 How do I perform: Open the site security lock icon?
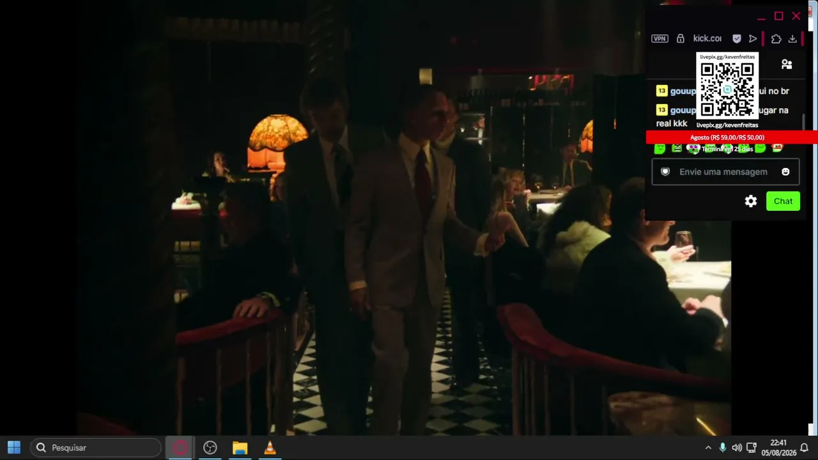pyautogui.click(x=681, y=38)
